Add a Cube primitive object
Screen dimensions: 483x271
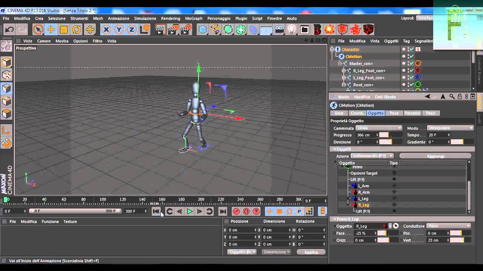203,29
